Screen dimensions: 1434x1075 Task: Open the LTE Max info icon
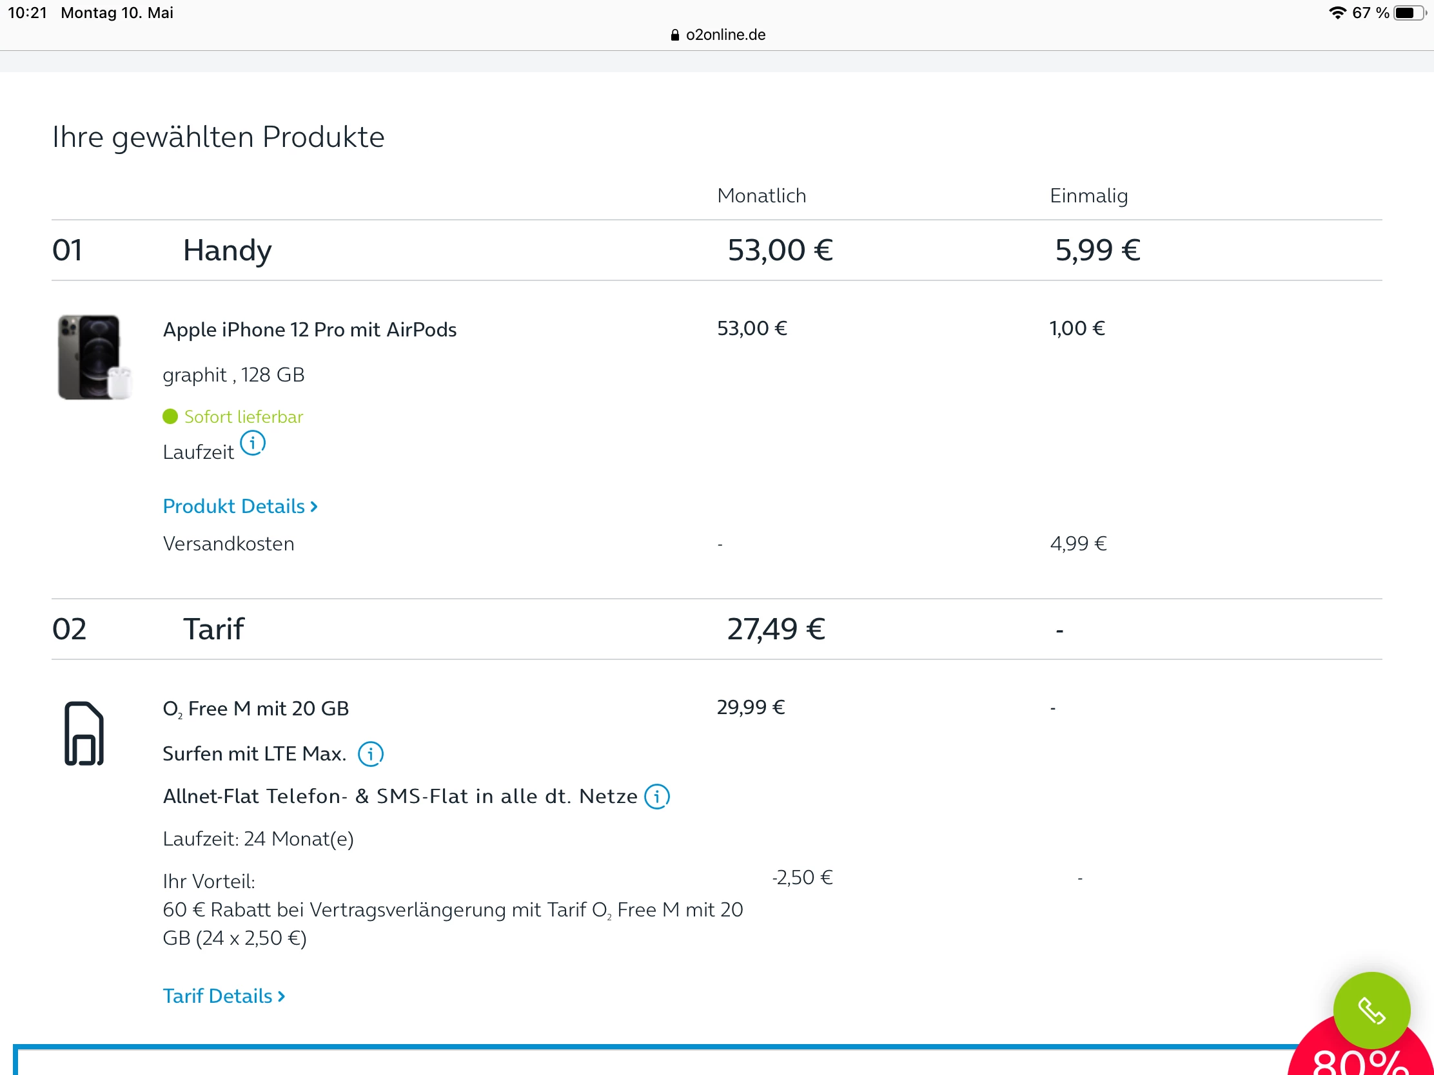[x=371, y=754]
